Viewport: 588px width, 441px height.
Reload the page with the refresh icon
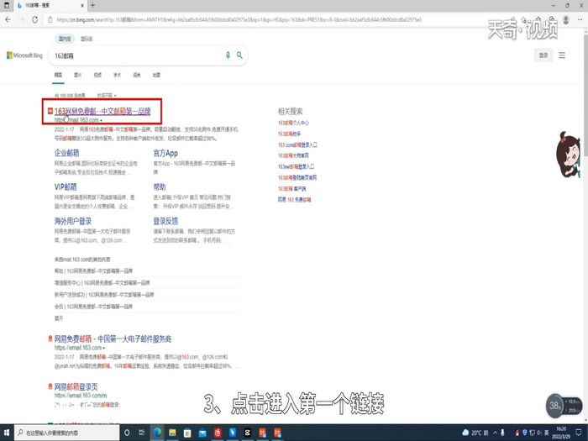(x=35, y=19)
